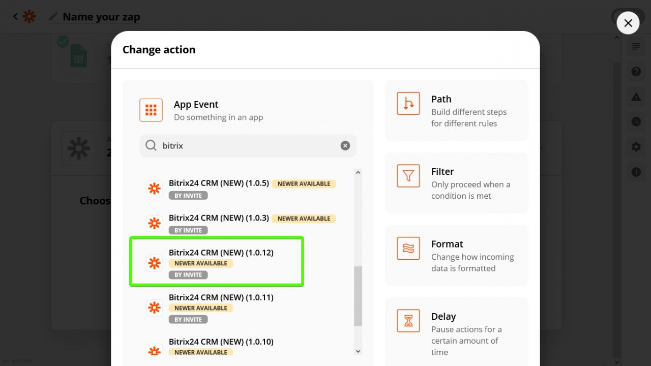Click the app icon for version 1.0.11

(154, 308)
